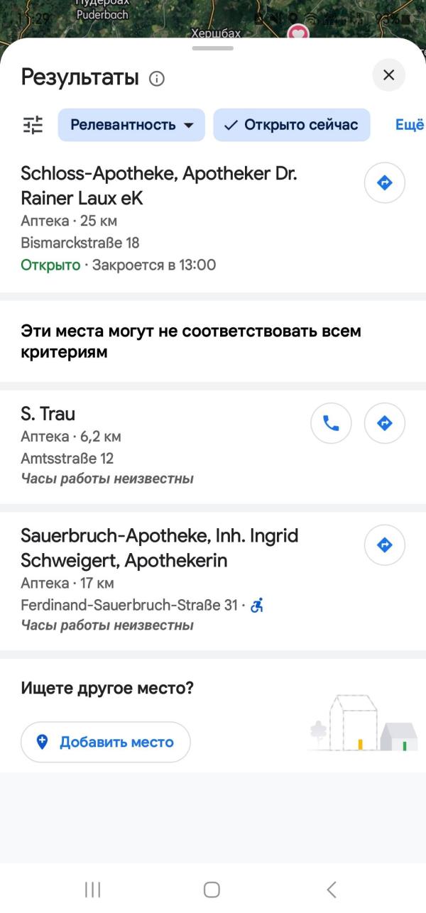This screenshot has width=426, height=913.
Task: Tap the heart marker on the map
Action: [x=298, y=33]
